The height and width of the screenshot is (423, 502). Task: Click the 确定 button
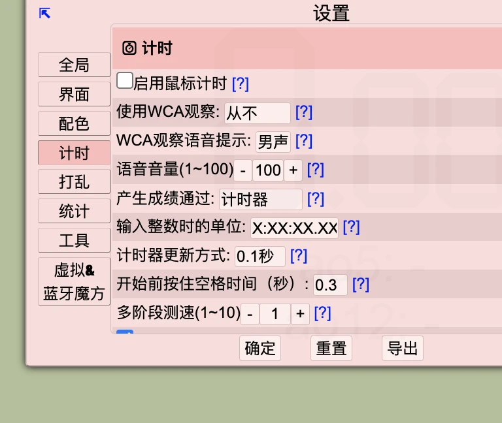[260, 349]
